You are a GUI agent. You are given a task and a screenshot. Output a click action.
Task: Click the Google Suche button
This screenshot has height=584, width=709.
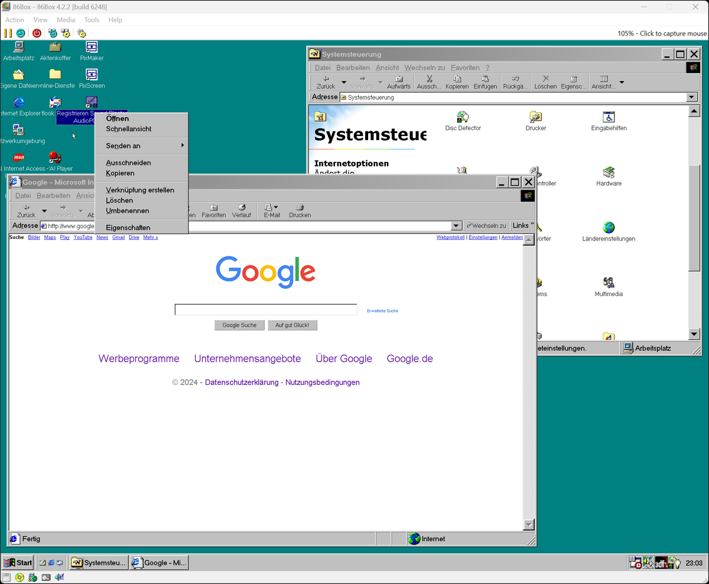pos(239,325)
